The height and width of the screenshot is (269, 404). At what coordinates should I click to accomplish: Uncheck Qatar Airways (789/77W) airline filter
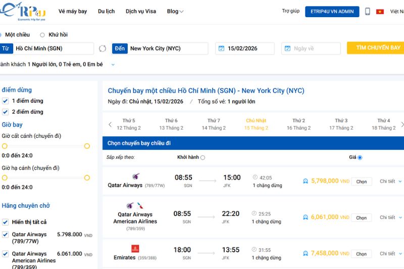click(x=5, y=235)
